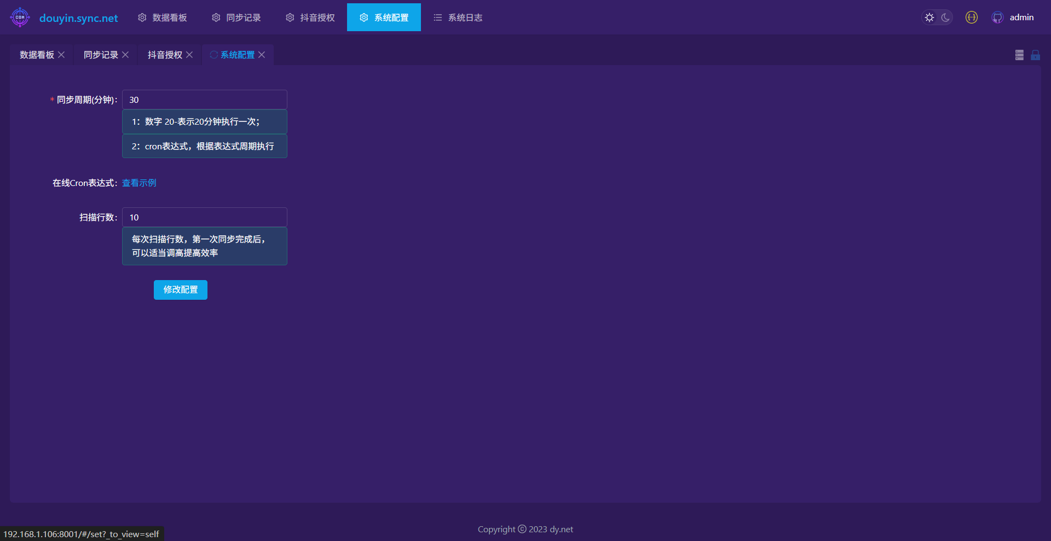Viewport: 1051px width, 541px height.
Task: Open 抖音授权 in top navigation
Action: [310, 18]
